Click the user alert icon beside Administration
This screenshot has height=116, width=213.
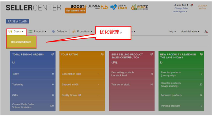click(206, 32)
